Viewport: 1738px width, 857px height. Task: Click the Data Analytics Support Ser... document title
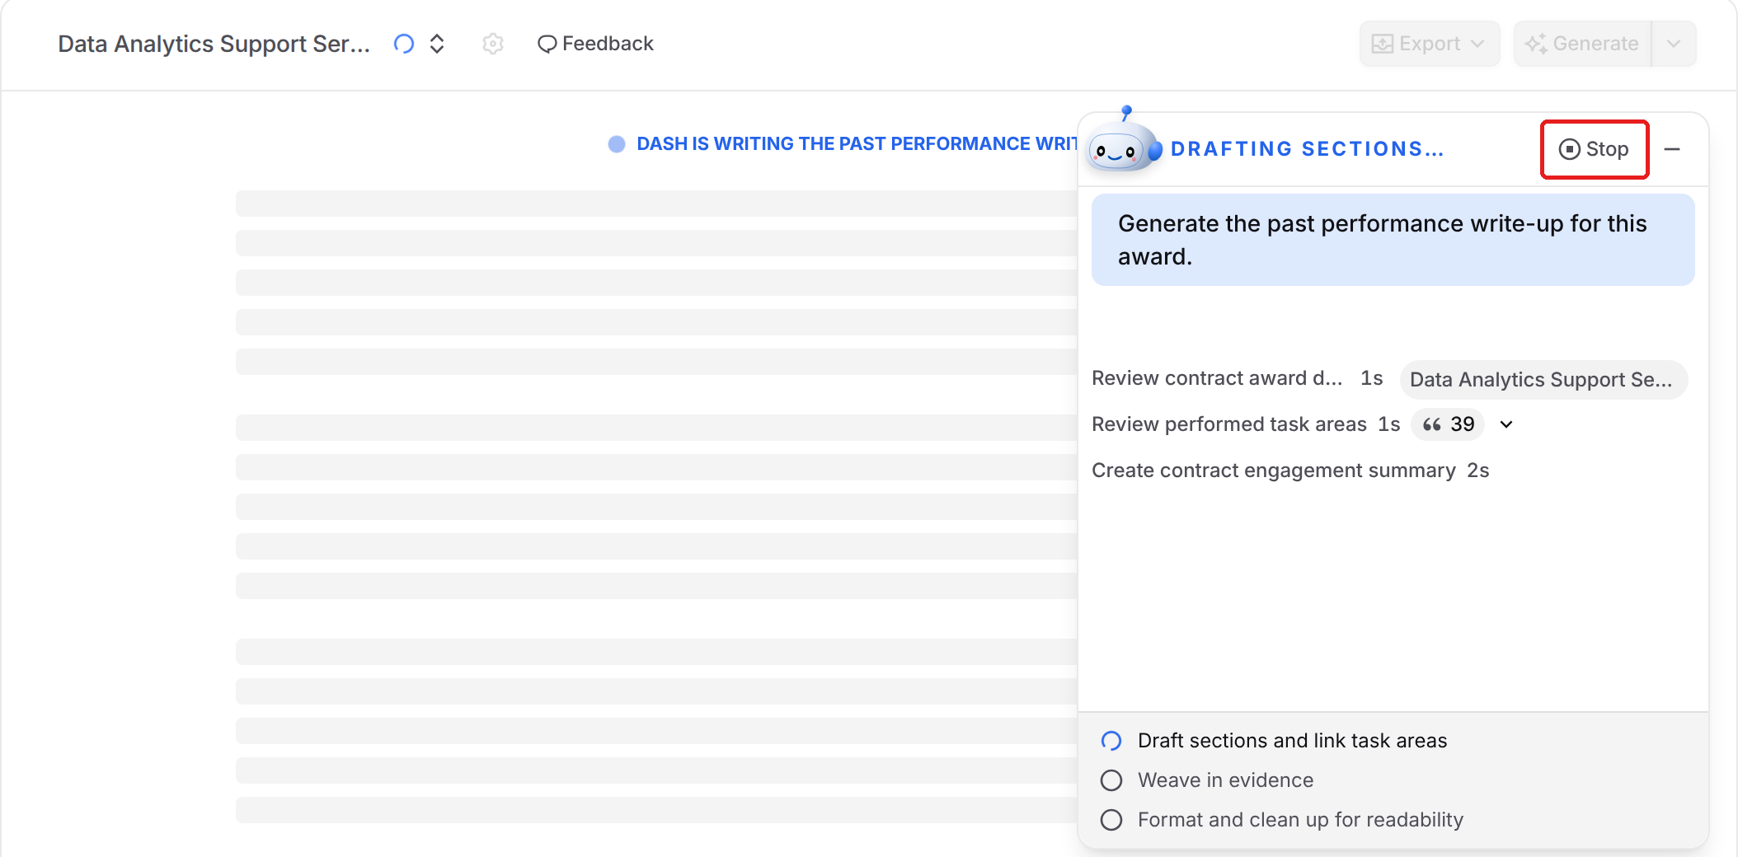[214, 44]
